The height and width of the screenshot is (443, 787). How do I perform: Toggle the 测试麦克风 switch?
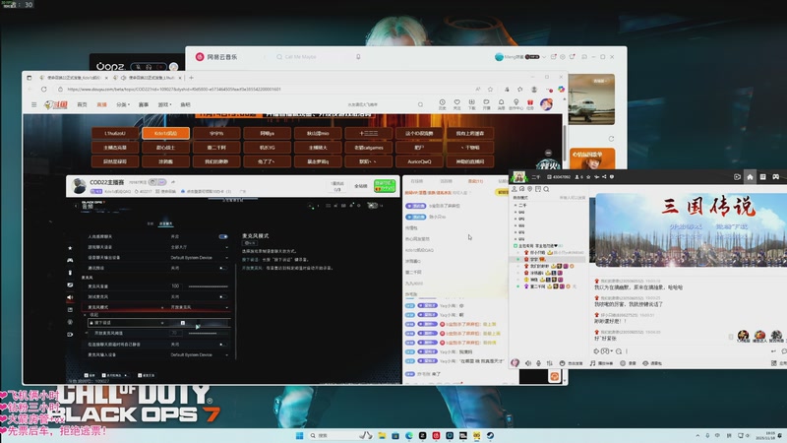[223, 297]
